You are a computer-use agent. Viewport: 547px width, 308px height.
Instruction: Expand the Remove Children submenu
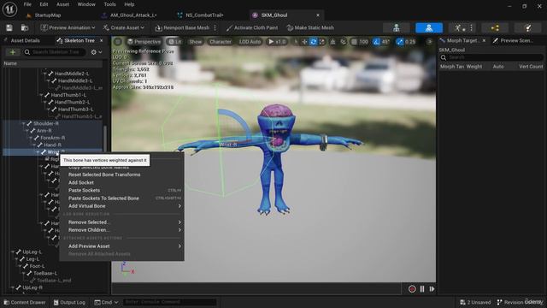[121, 230]
